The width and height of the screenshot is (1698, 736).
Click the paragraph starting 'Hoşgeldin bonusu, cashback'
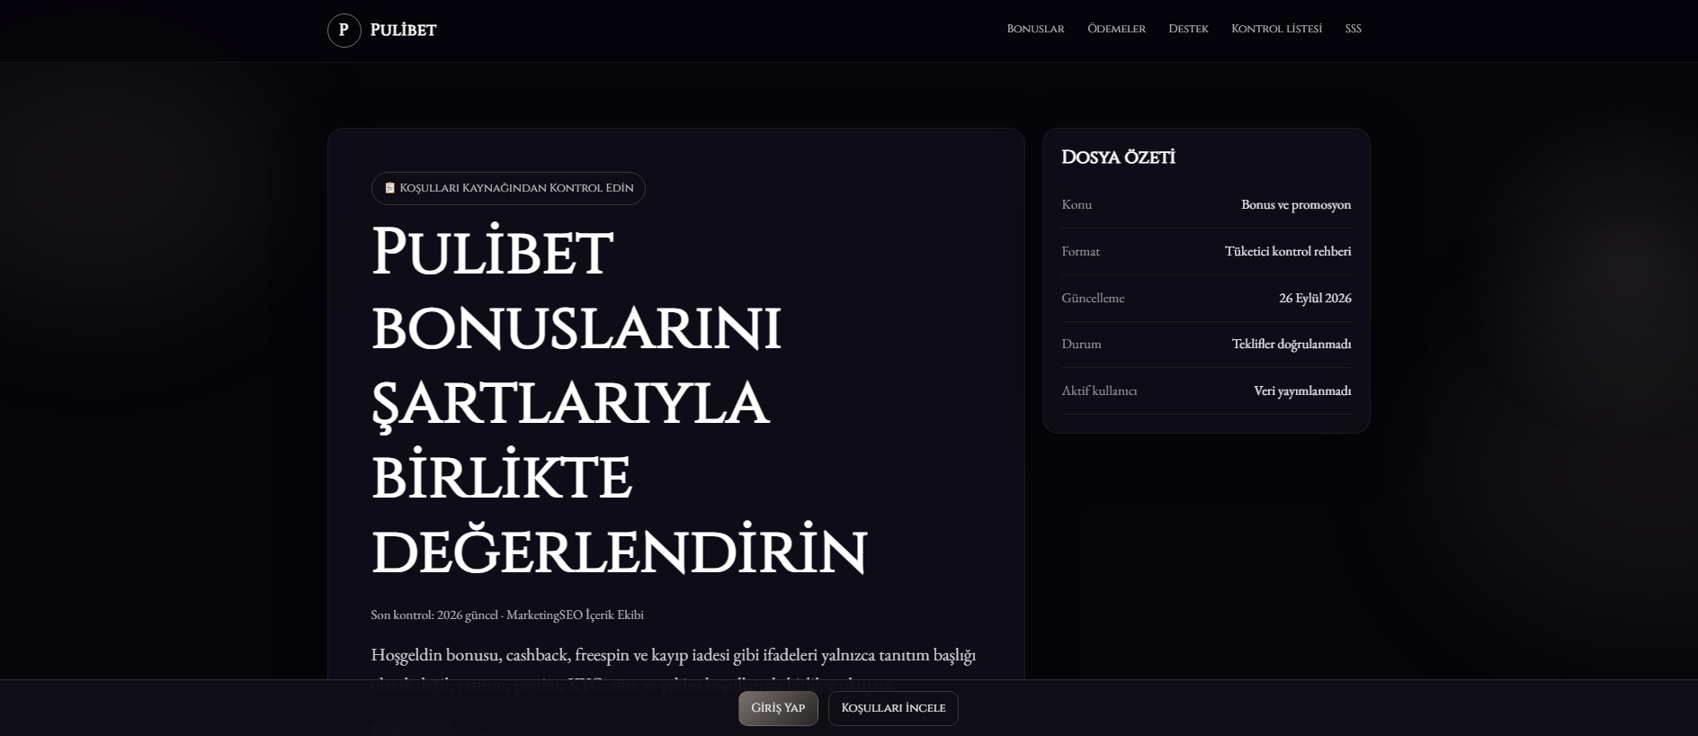pos(674,669)
